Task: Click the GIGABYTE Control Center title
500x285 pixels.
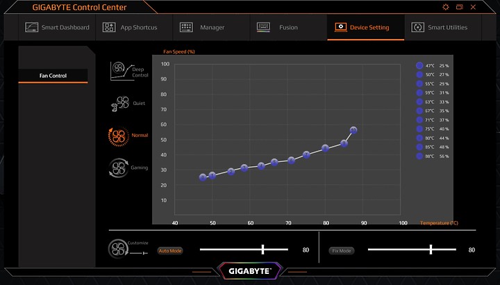Action: pyautogui.click(x=79, y=8)
